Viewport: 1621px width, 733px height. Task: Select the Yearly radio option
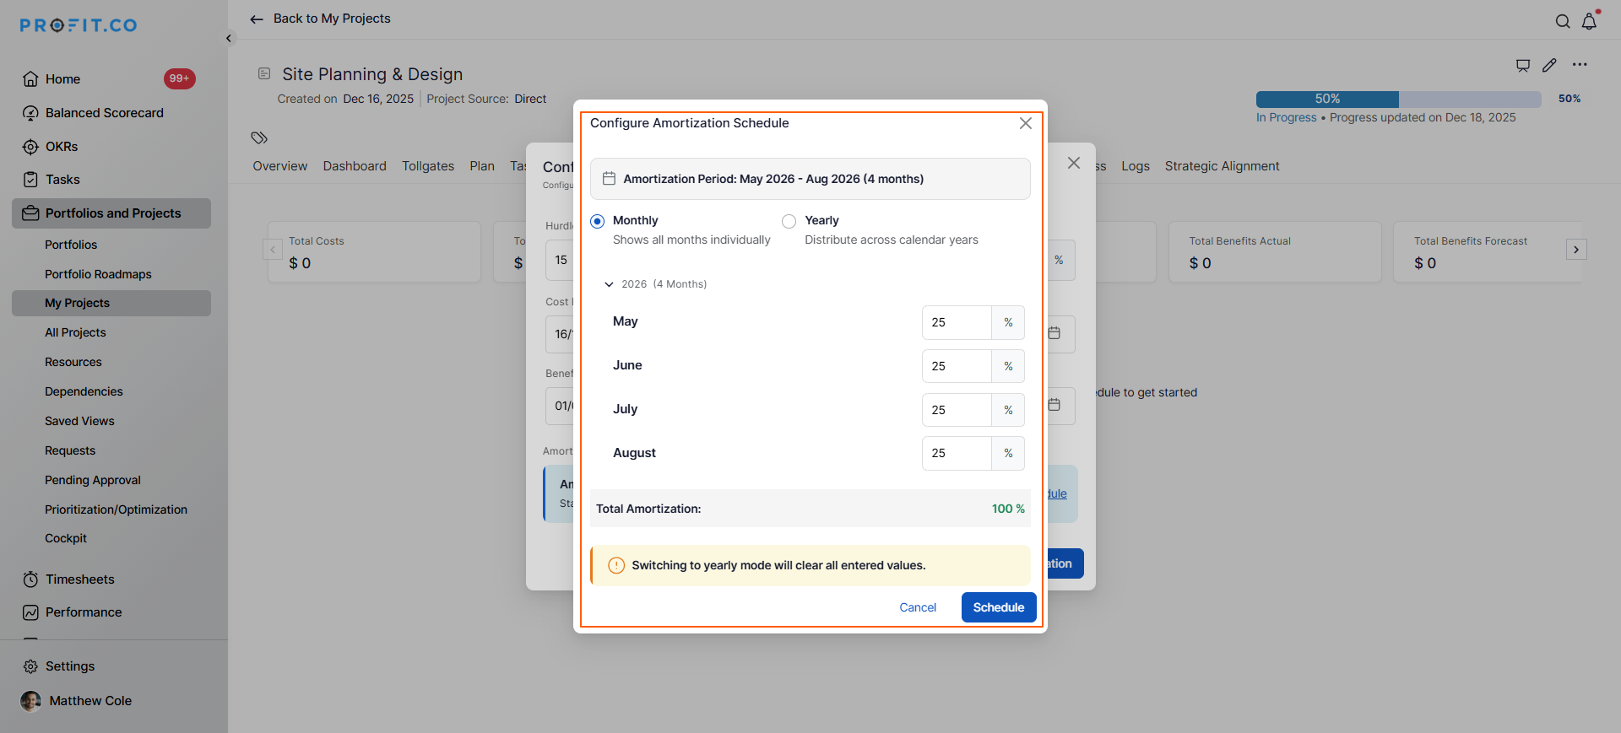[789, 221]
